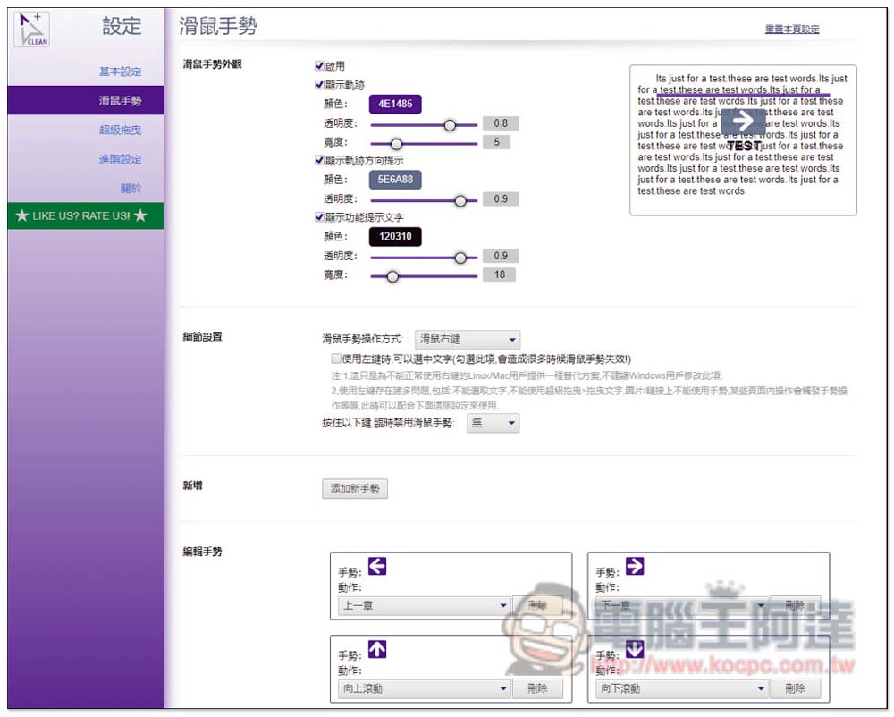Click the 添加新手勢 button

click(355, 489)
